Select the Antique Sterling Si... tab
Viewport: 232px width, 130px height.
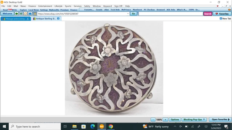tap(46, 18)
